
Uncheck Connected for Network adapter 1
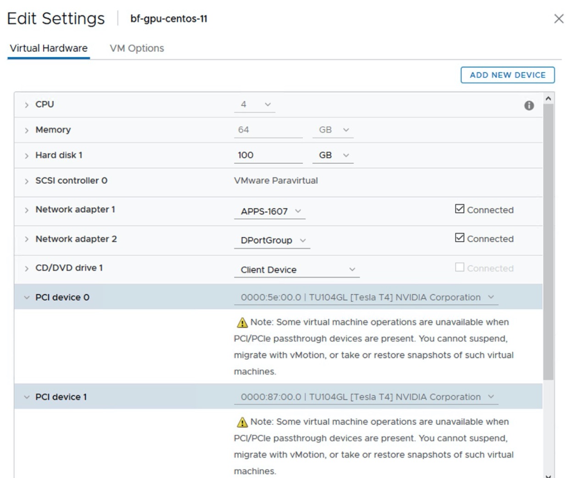[x=460, y=209]
